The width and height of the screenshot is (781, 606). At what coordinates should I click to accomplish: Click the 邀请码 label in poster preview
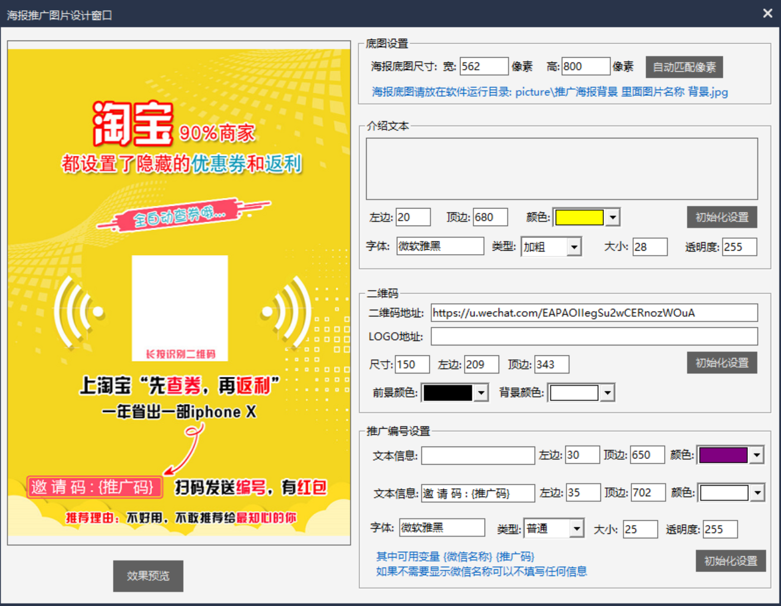pyautogui.click(x=94, y=487)
